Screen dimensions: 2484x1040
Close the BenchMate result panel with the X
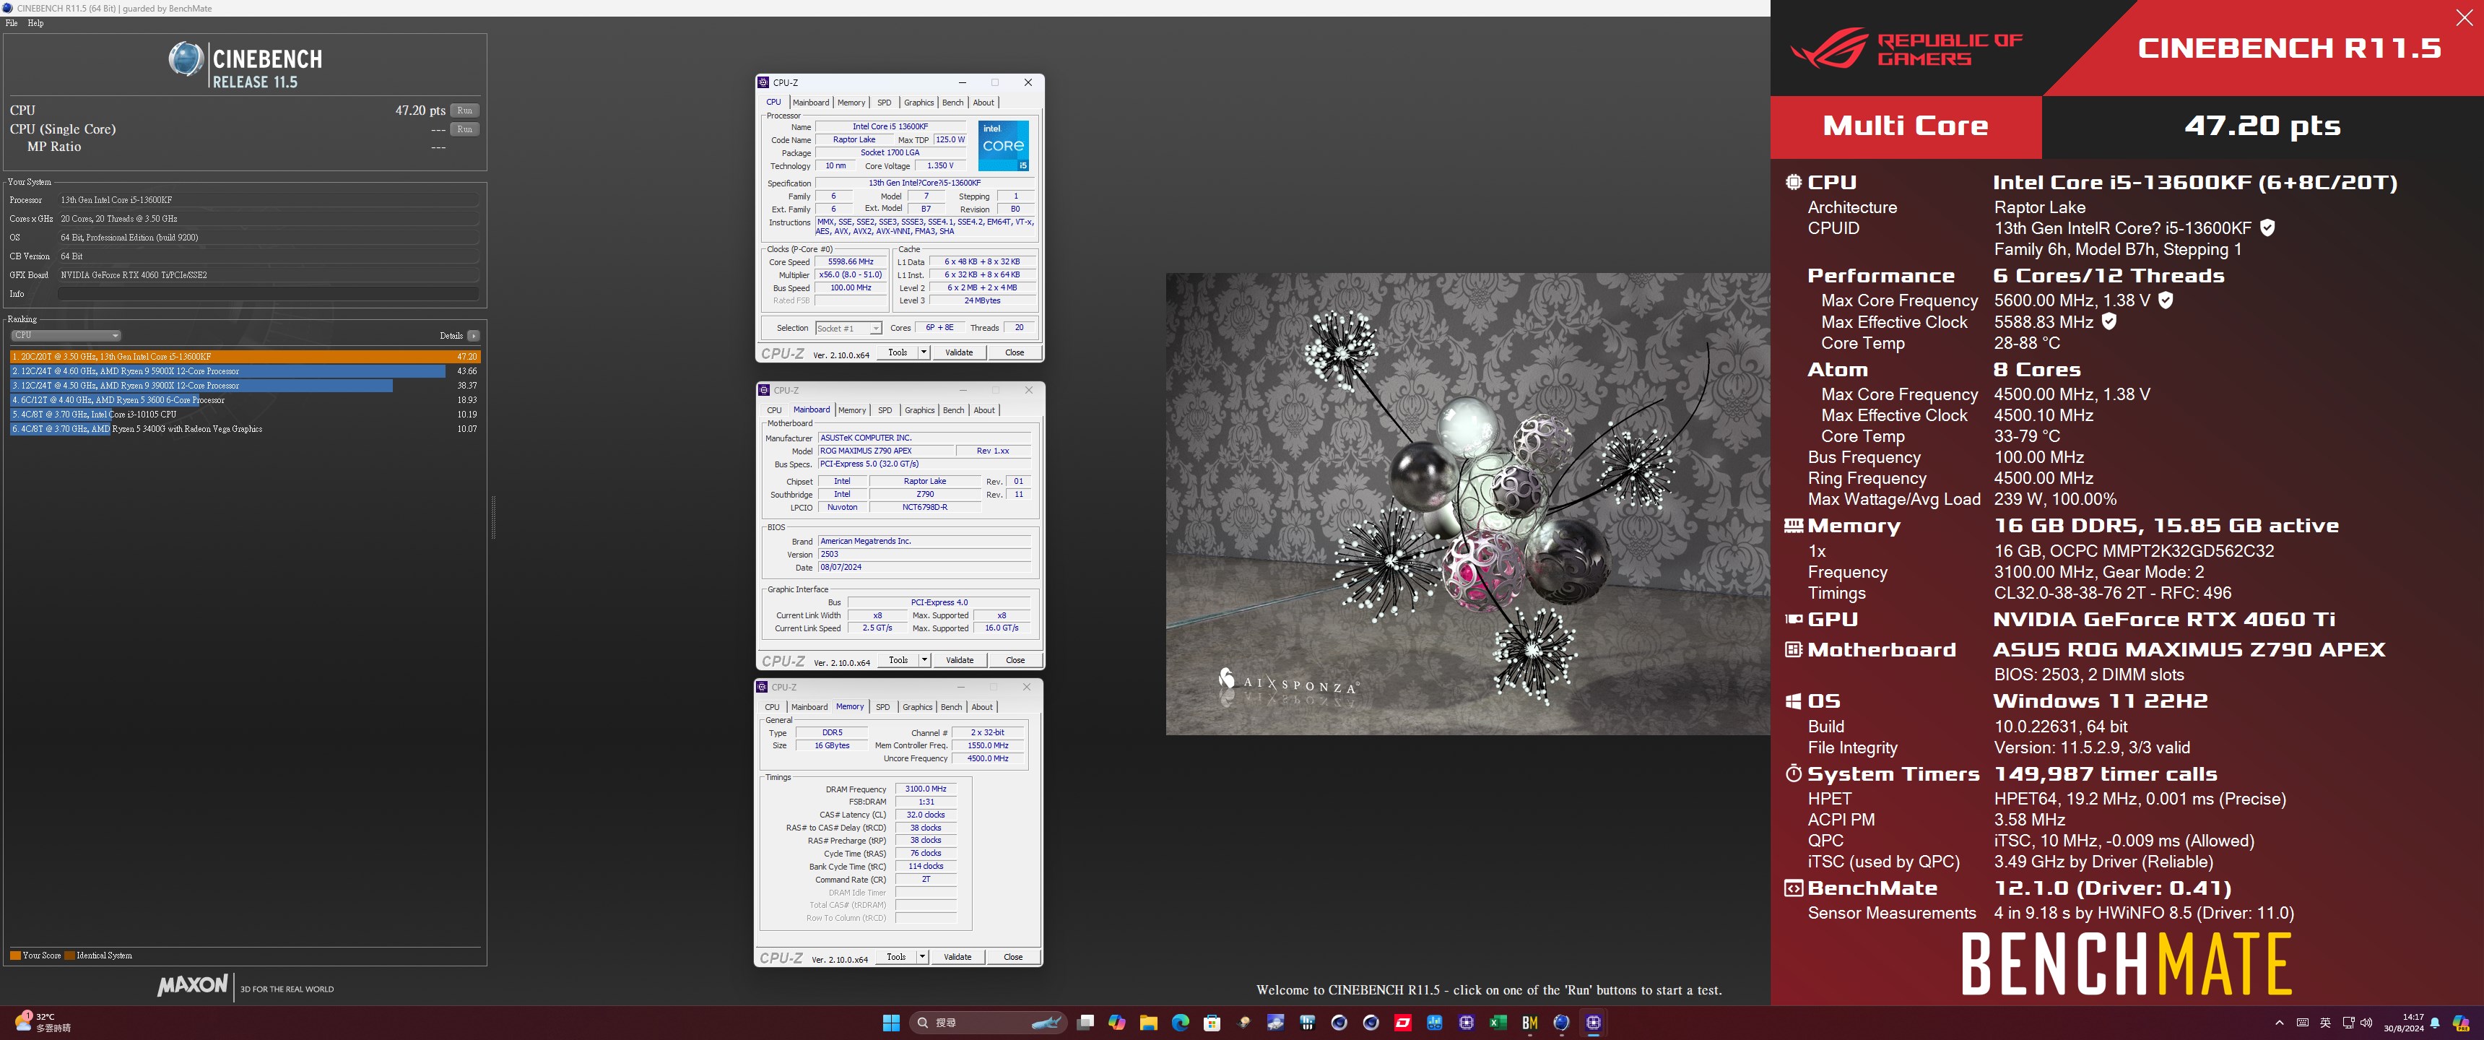click(2464, 17)
